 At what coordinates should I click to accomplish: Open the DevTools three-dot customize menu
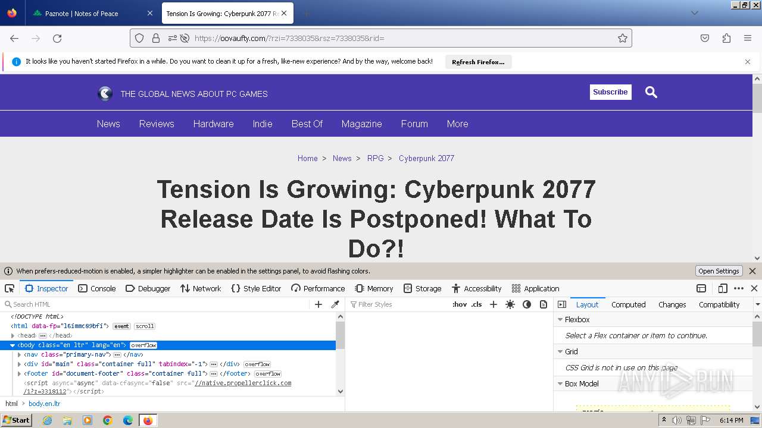click(739, 288)
